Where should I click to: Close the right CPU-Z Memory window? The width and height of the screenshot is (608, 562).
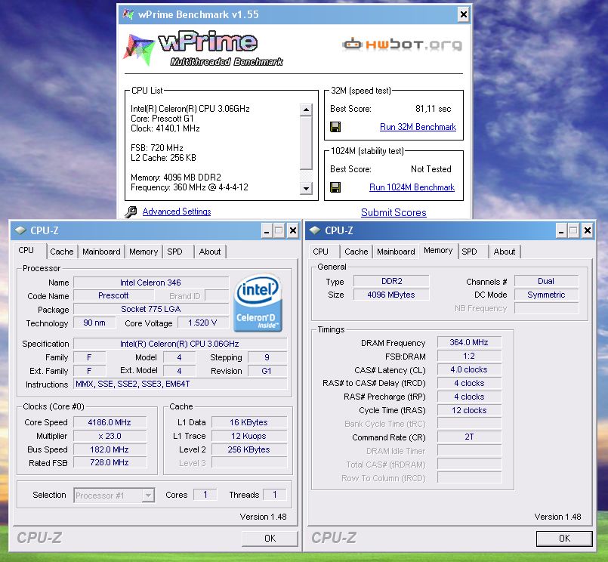coord(588,231)
